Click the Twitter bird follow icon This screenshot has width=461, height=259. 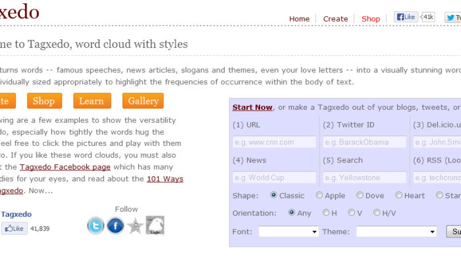tap(95, 225)
